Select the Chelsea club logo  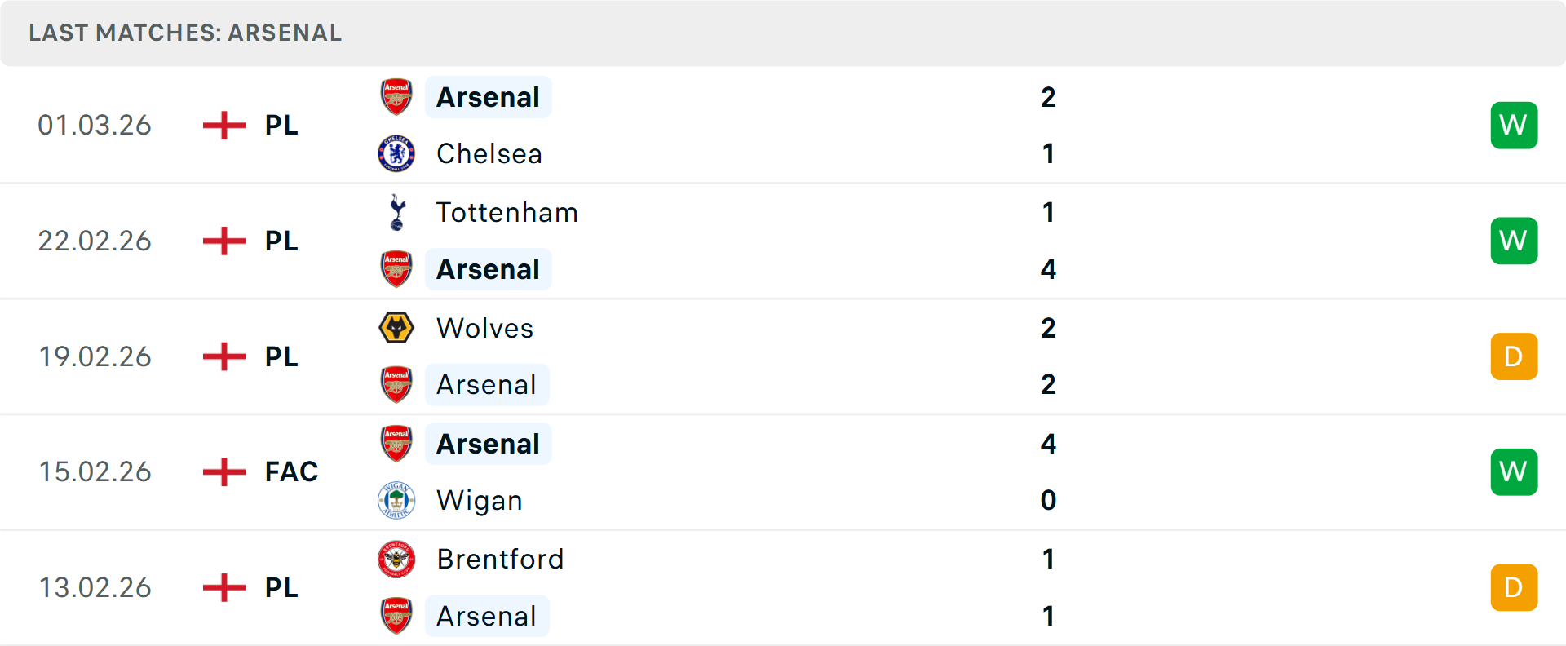(x=396, y=153)
